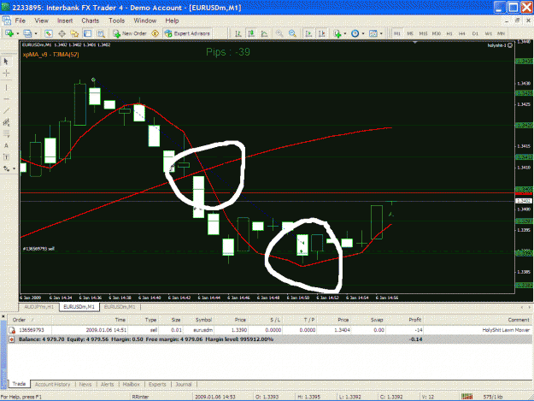Viewport: 534px width, 401px height.
Task: Select the Fibonacci Retracement tool
Action: point(6,134)
